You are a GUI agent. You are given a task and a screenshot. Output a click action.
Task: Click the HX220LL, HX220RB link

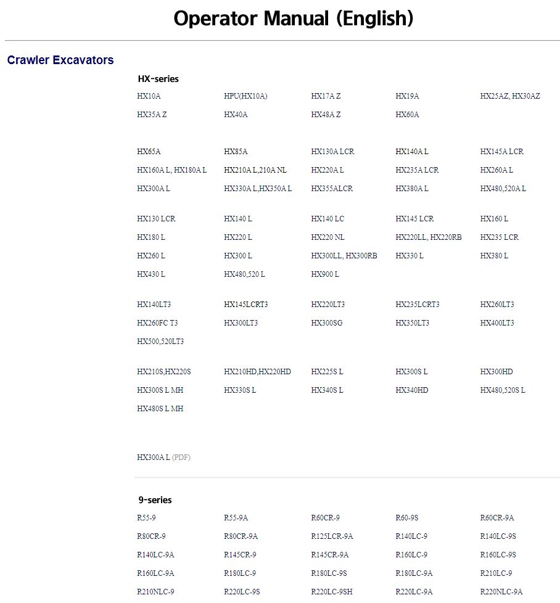click(x=427, y=237)
